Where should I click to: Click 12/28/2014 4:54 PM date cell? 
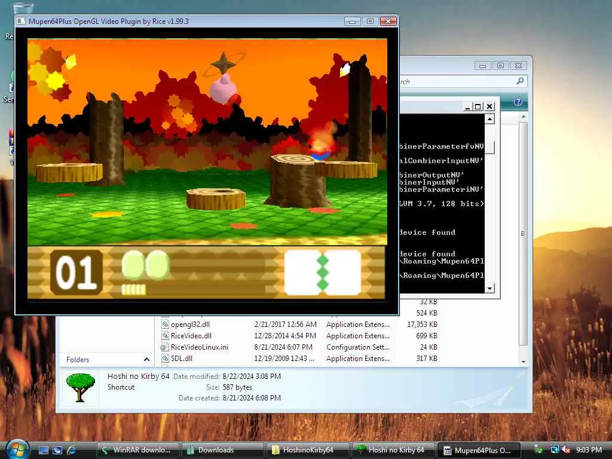[x=285, y=336]
